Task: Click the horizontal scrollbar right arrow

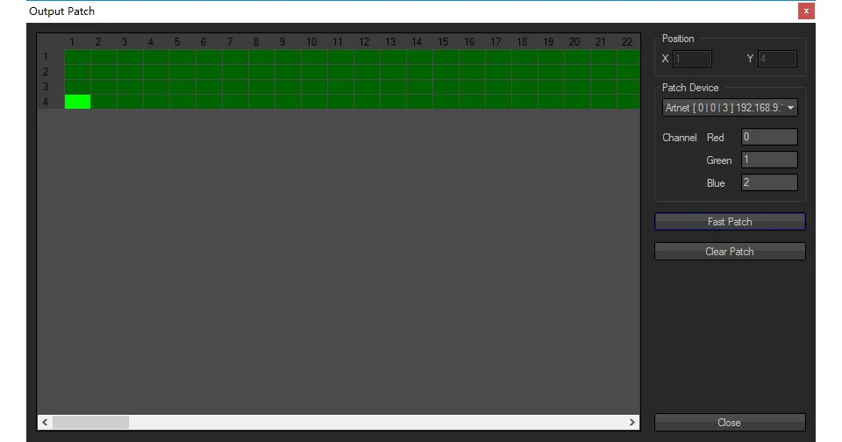Action: [x=632, y=422]
